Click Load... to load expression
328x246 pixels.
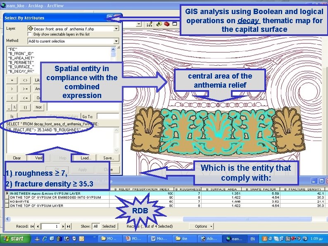point(86,158)
